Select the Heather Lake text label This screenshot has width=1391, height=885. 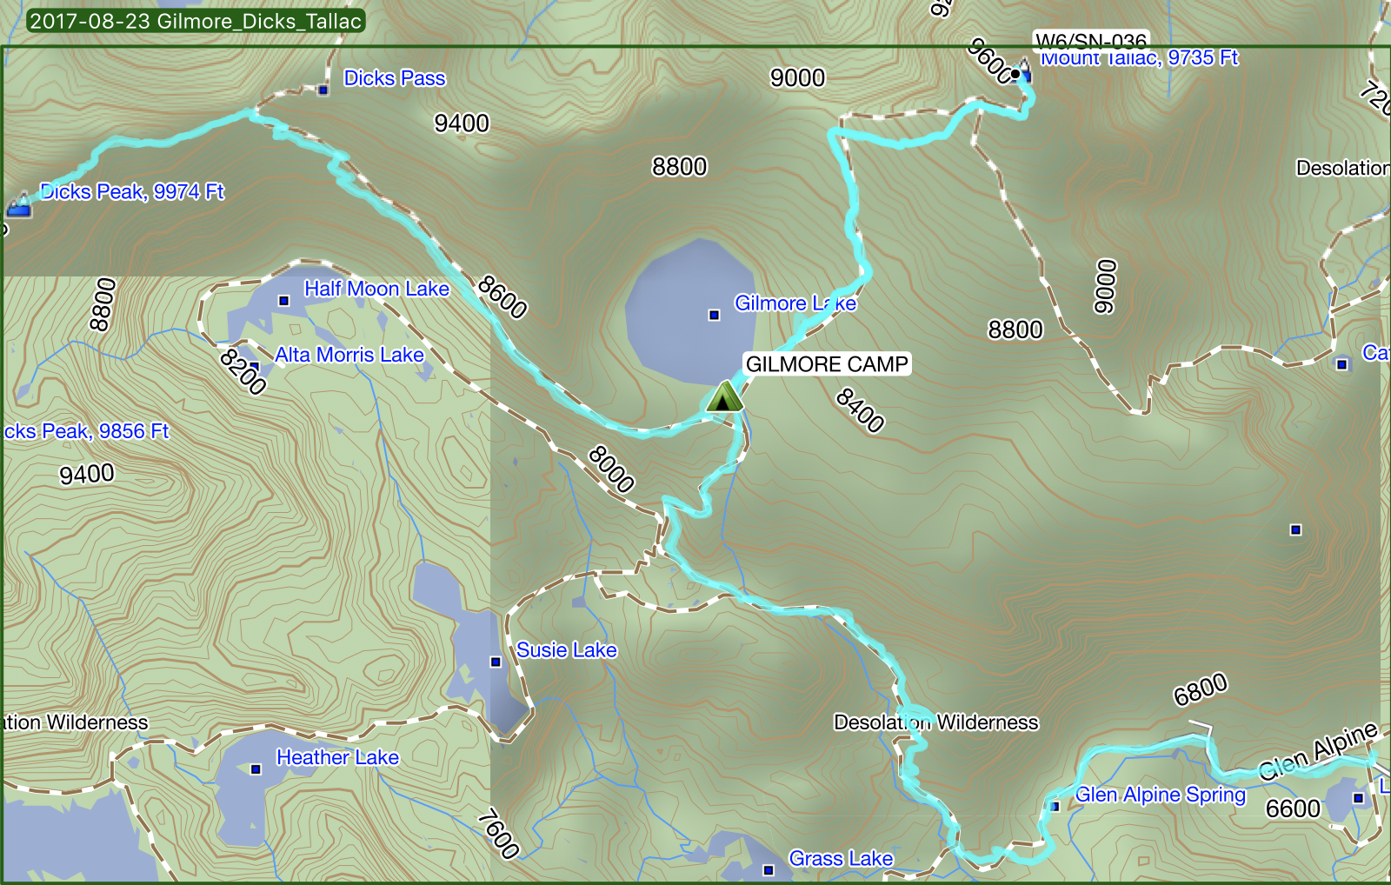337,757
